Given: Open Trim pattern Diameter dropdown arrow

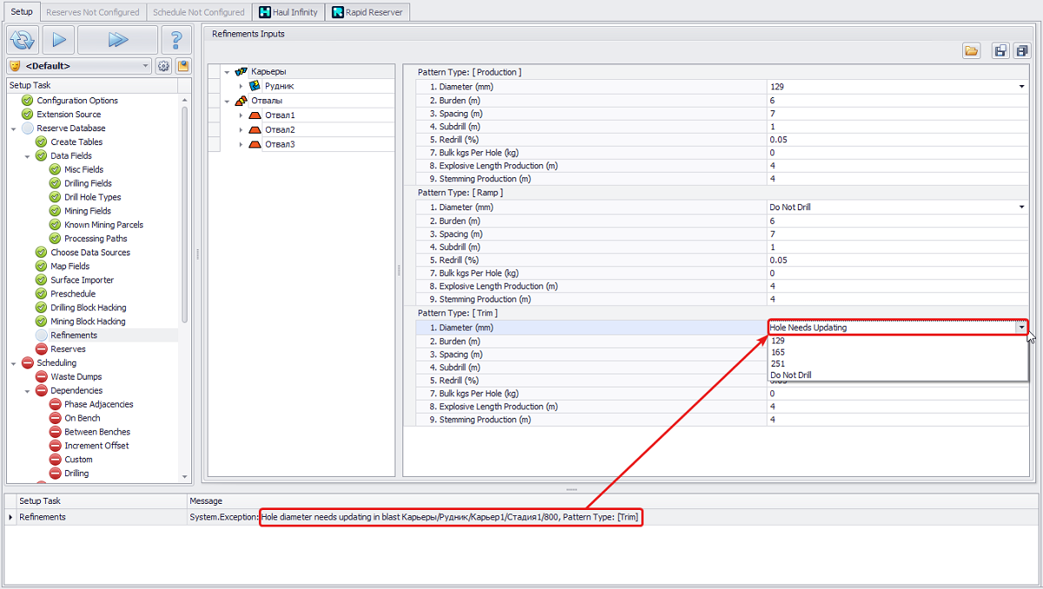Looking at the screenshot, I should click(1021, 328).
